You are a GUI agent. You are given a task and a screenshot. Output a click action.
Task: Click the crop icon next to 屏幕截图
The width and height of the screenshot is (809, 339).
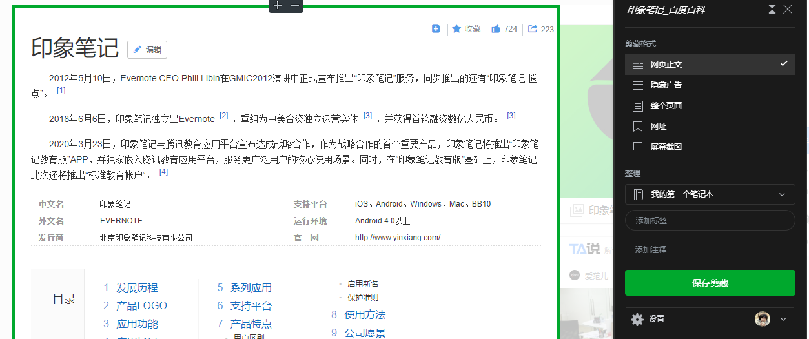(638, 147)
